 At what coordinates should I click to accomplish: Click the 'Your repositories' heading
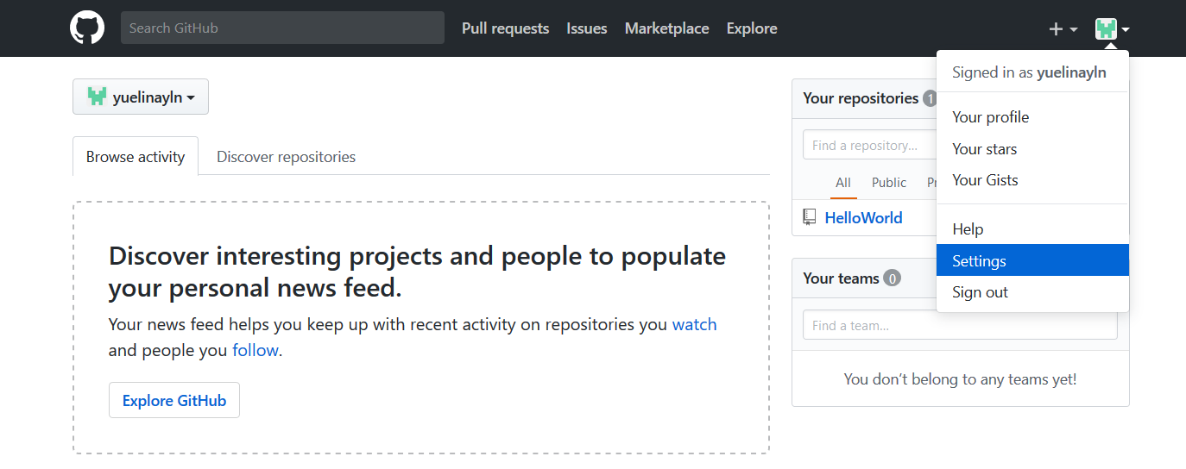pyautogui.click(x=861, y=97)
